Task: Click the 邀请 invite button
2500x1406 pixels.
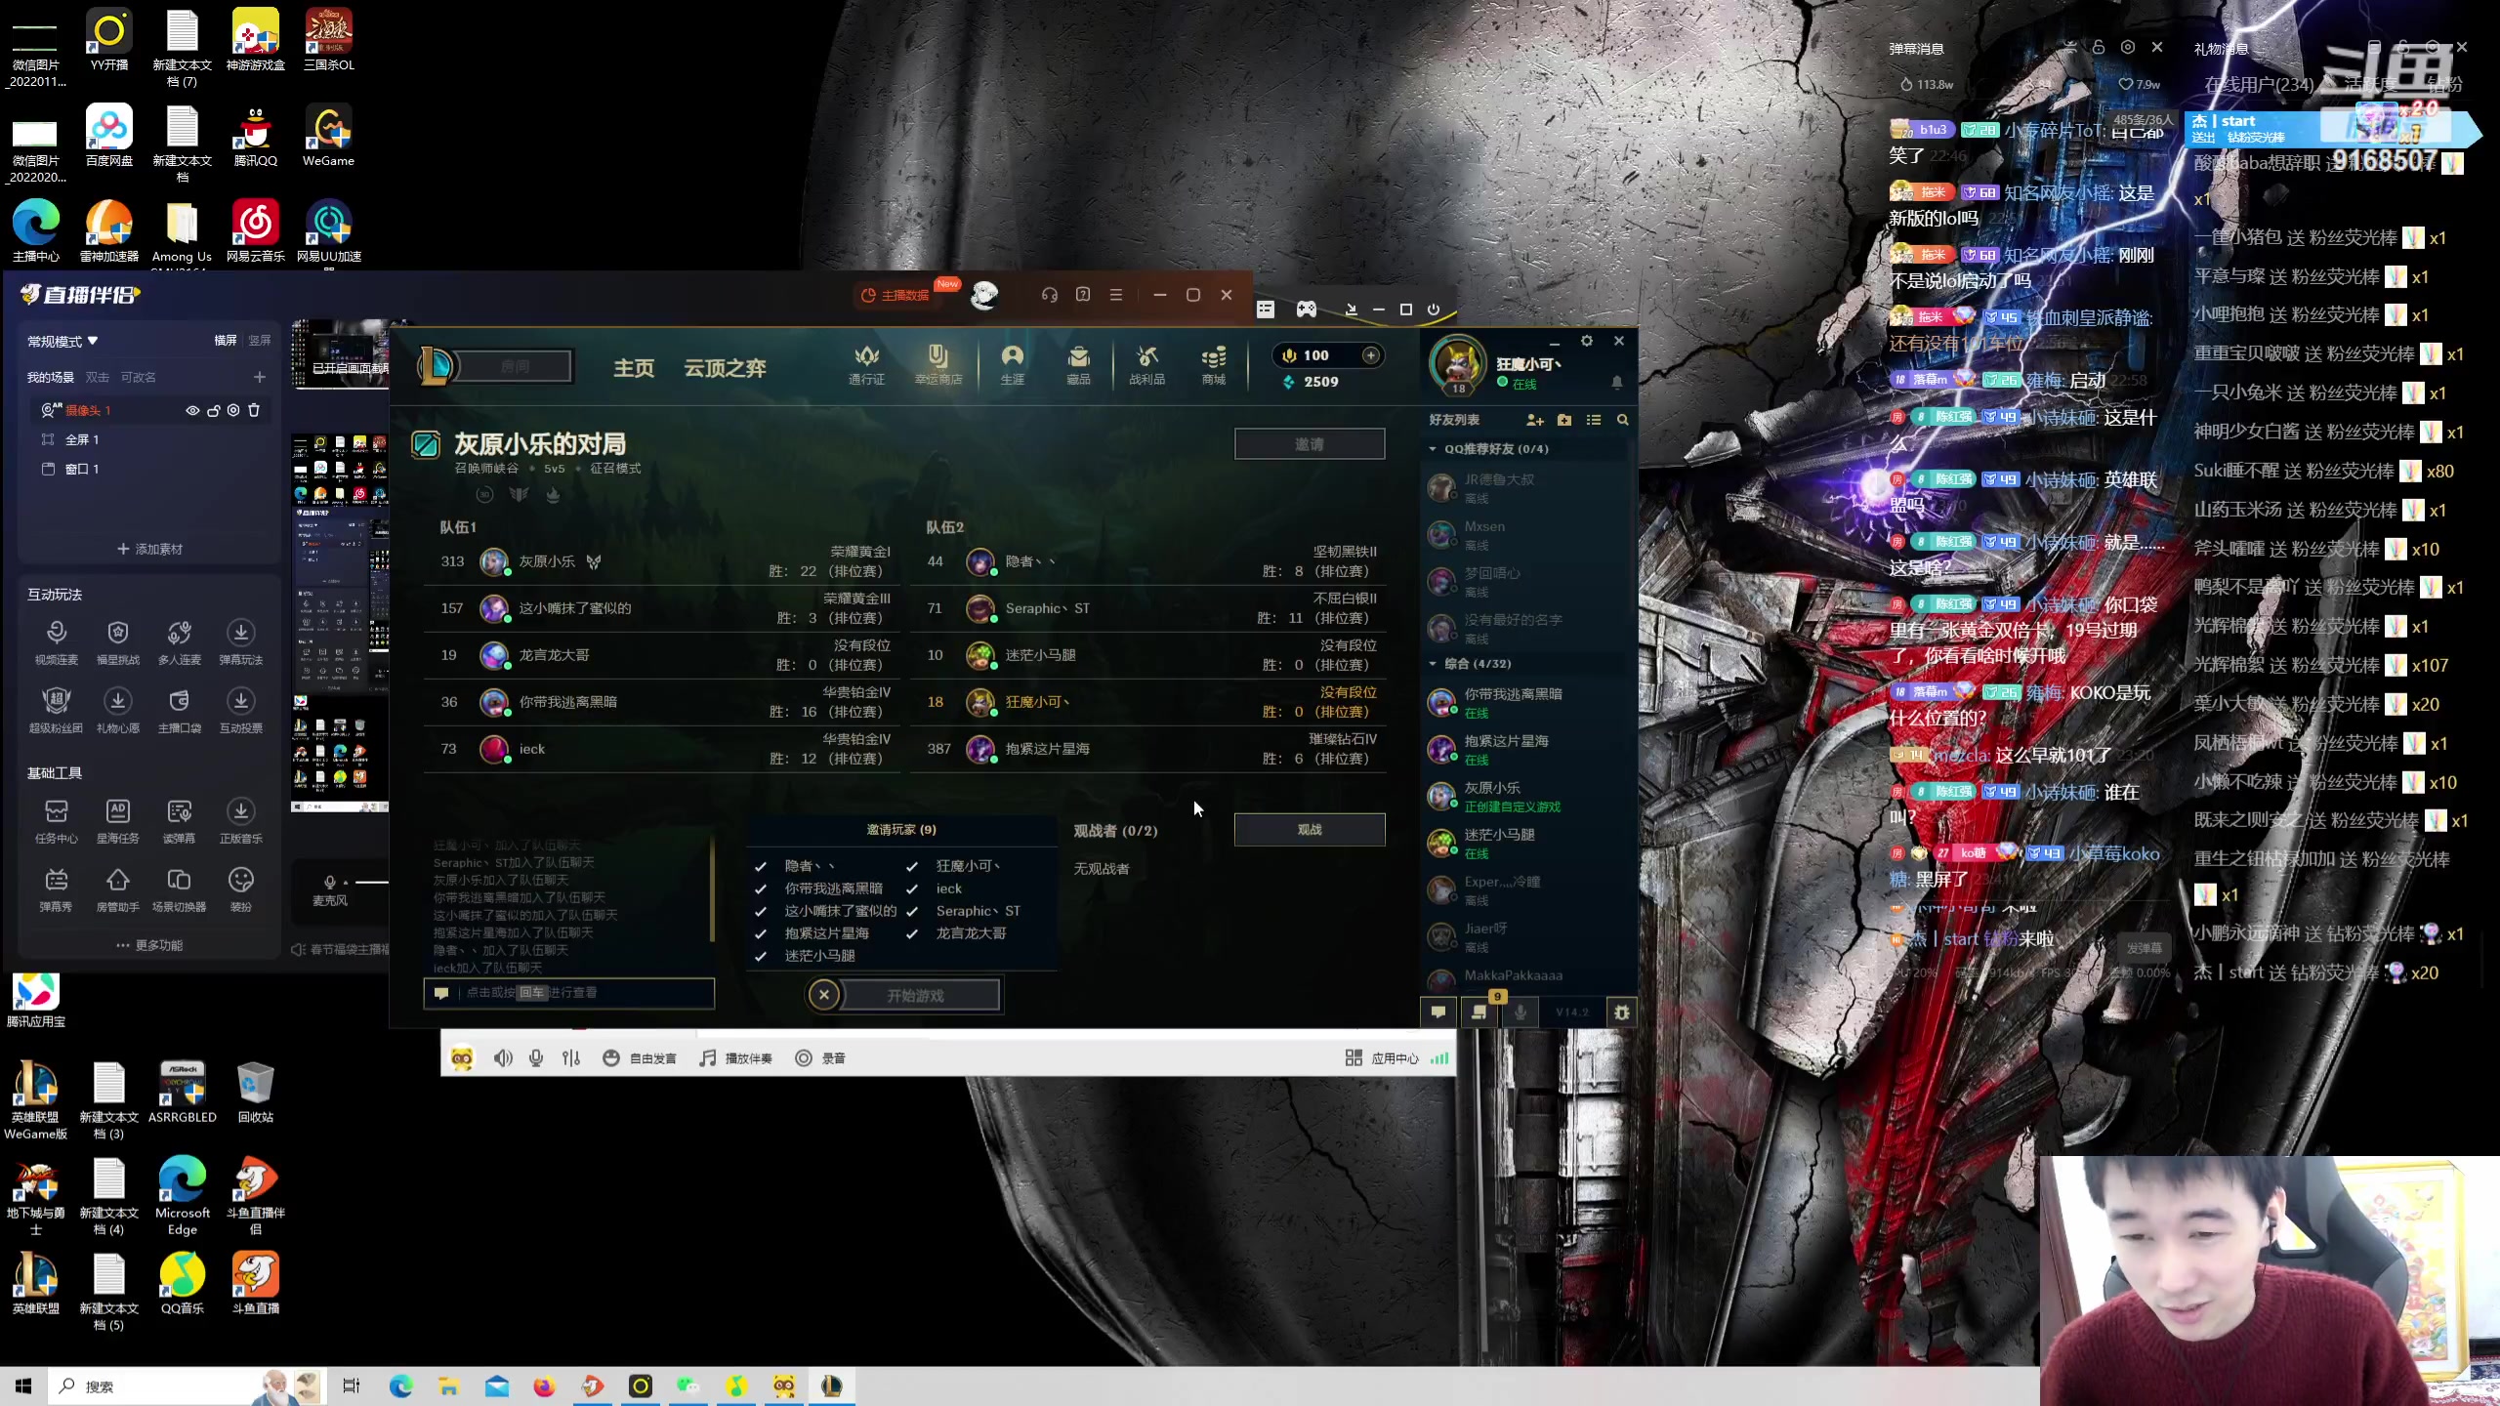Action: tap(1310, 444)
